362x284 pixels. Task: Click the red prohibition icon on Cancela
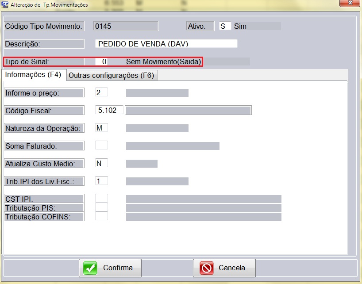click(x=206, y=268)
